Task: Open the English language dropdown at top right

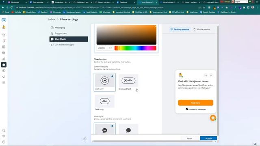Action: click(x=241, y=2)
